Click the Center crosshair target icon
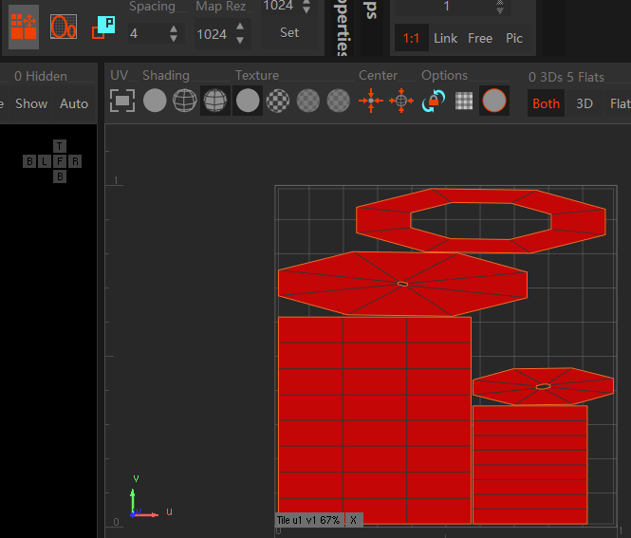 click(401, 101)
